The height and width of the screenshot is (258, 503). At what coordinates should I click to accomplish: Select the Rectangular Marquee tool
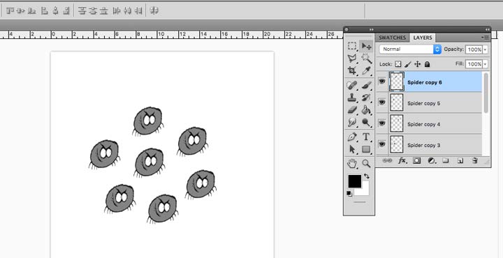352,47
